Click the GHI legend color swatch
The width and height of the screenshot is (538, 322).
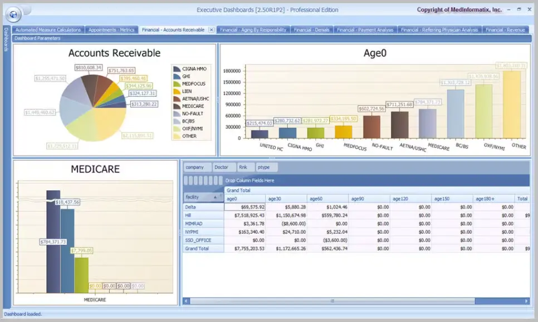(x=176, y=76)
